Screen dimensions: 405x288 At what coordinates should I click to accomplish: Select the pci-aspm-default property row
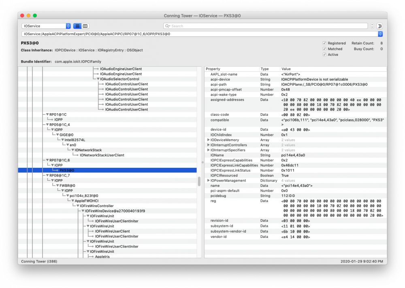[296, 191]
